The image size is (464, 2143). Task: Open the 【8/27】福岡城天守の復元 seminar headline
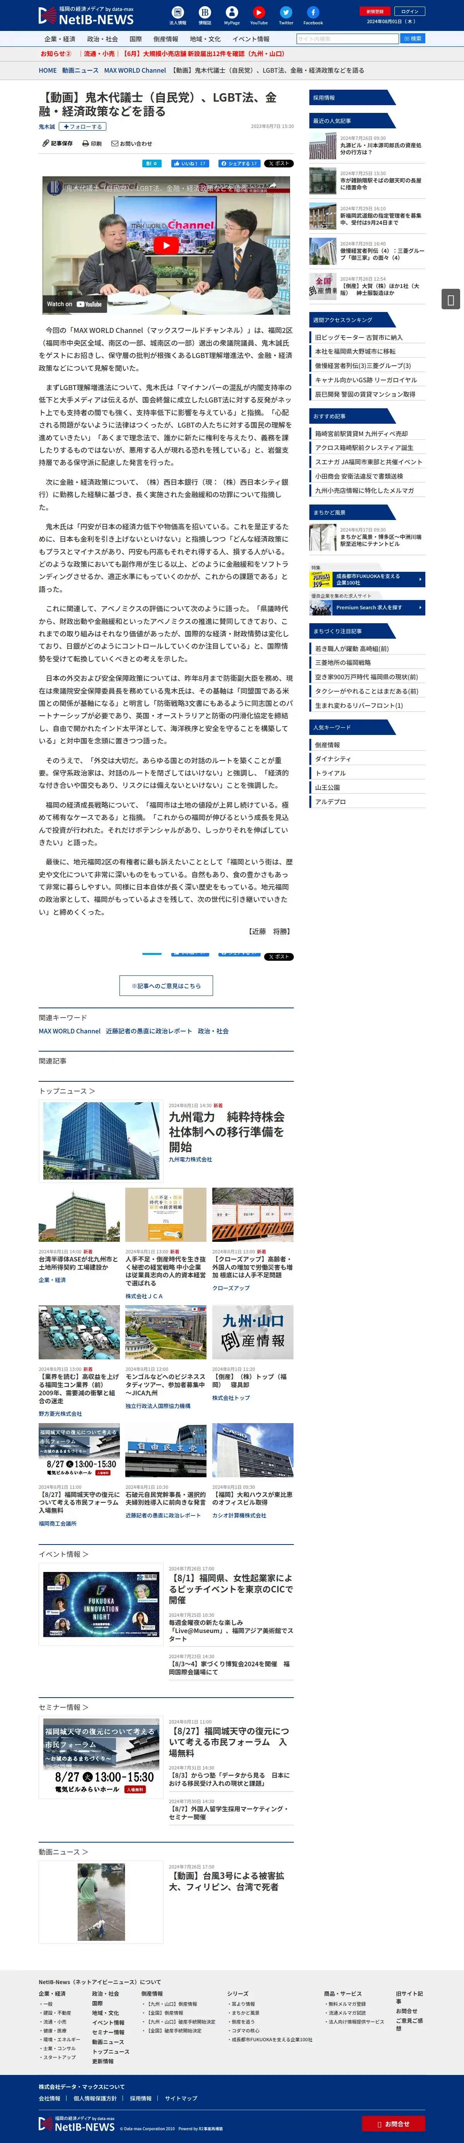229,1741
